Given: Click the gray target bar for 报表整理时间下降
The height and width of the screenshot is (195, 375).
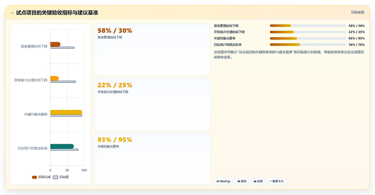Looking at the screenshot, I should [62, 48].
